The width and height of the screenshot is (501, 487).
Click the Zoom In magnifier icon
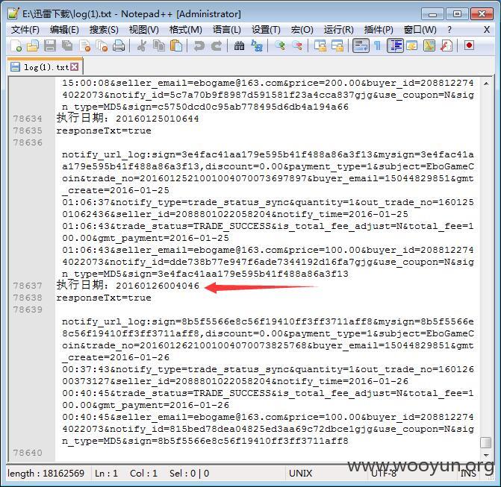[280, 46]
